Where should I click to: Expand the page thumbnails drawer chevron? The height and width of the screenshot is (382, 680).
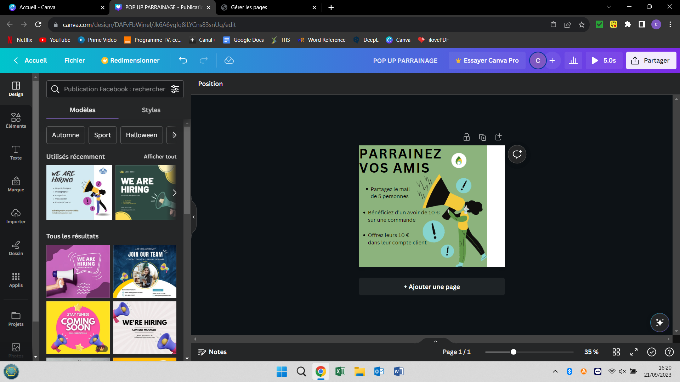436,341
